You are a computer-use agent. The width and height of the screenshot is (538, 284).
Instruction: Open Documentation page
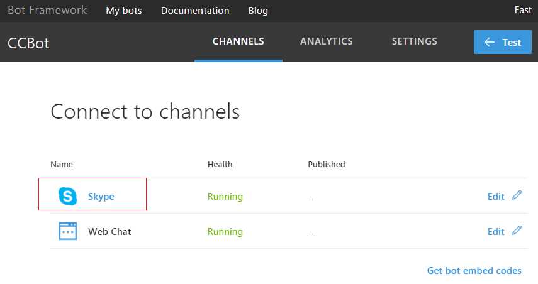(195, 11)
